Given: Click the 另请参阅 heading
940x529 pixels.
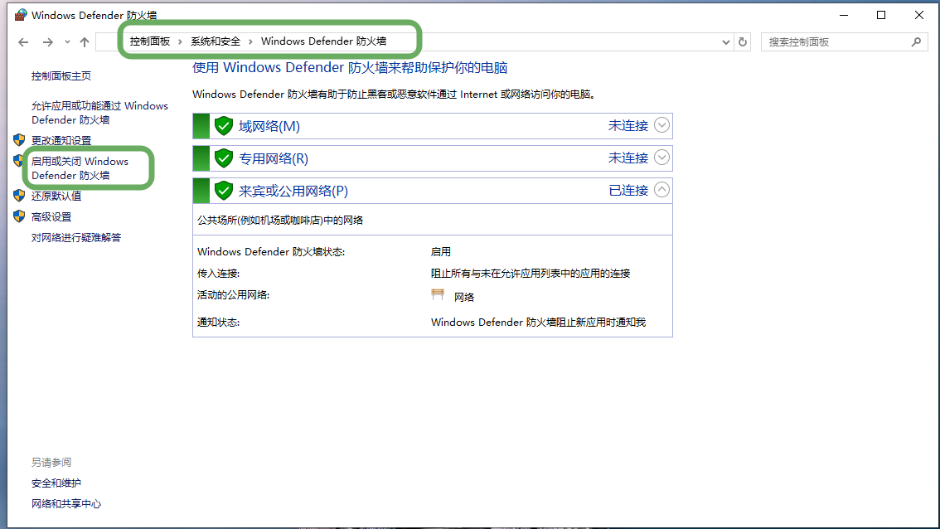Looking at the screenshot, I should [x=51, y=463].
